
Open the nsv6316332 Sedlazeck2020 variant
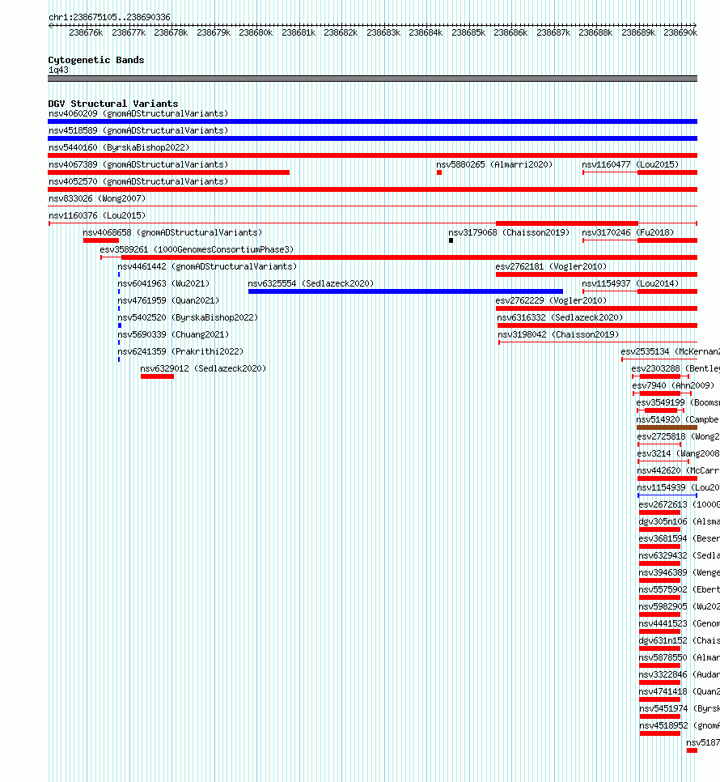tap(597, 325)
